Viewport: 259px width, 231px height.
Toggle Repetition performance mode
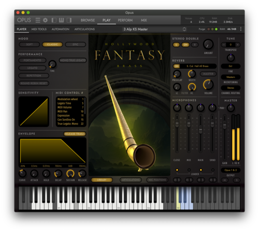(34, 75)
